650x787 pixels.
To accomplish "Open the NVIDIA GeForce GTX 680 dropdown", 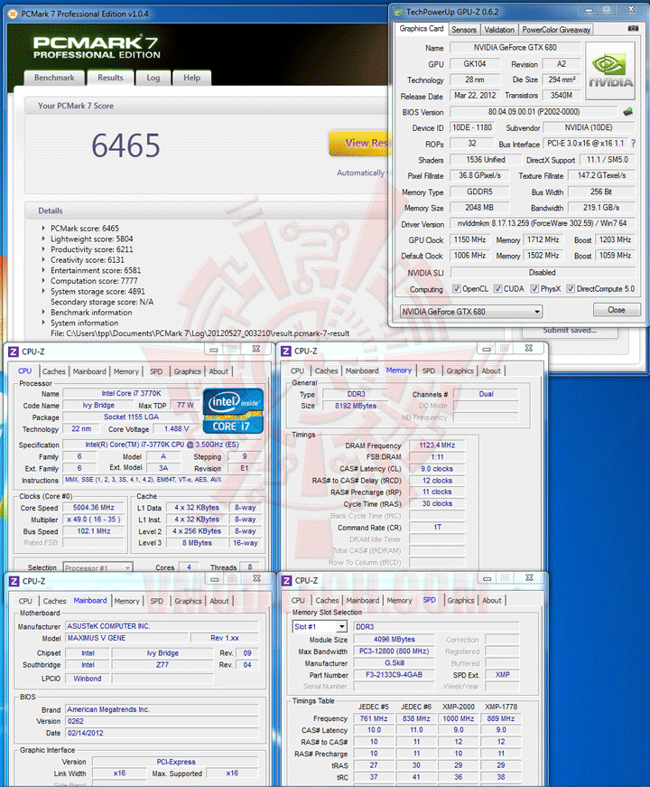I will (471, 312).
